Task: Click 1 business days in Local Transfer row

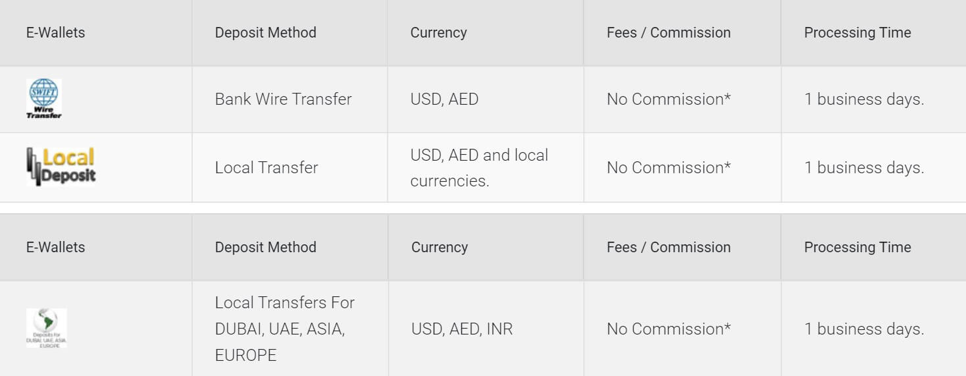Action: click(864, 167)
